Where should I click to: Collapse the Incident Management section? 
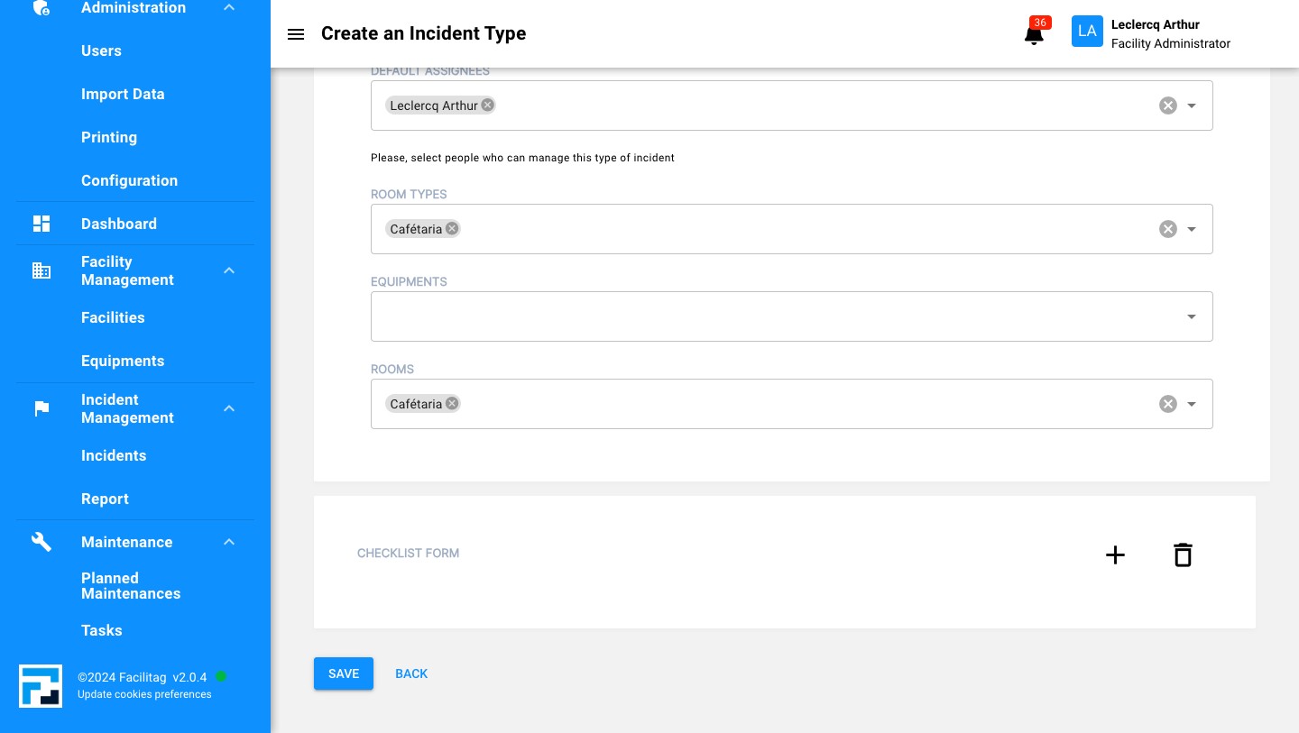click(229, 408)
